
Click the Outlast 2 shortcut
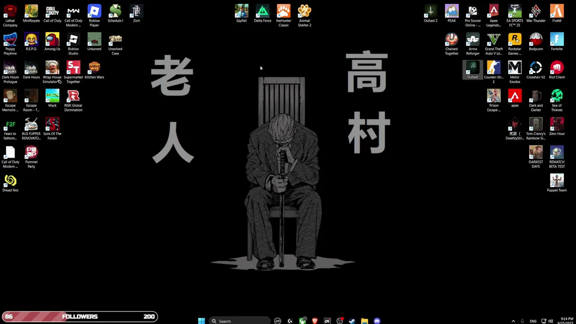pos(431,13)
